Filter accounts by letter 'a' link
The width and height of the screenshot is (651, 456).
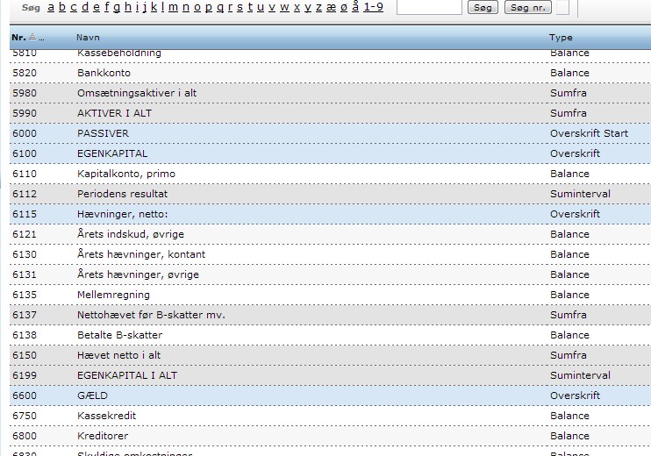51,7
